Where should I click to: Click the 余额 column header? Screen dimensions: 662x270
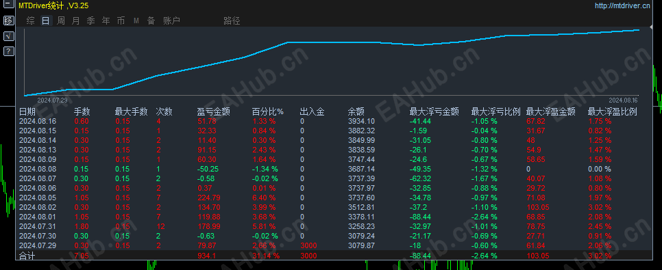coord(356,112)
